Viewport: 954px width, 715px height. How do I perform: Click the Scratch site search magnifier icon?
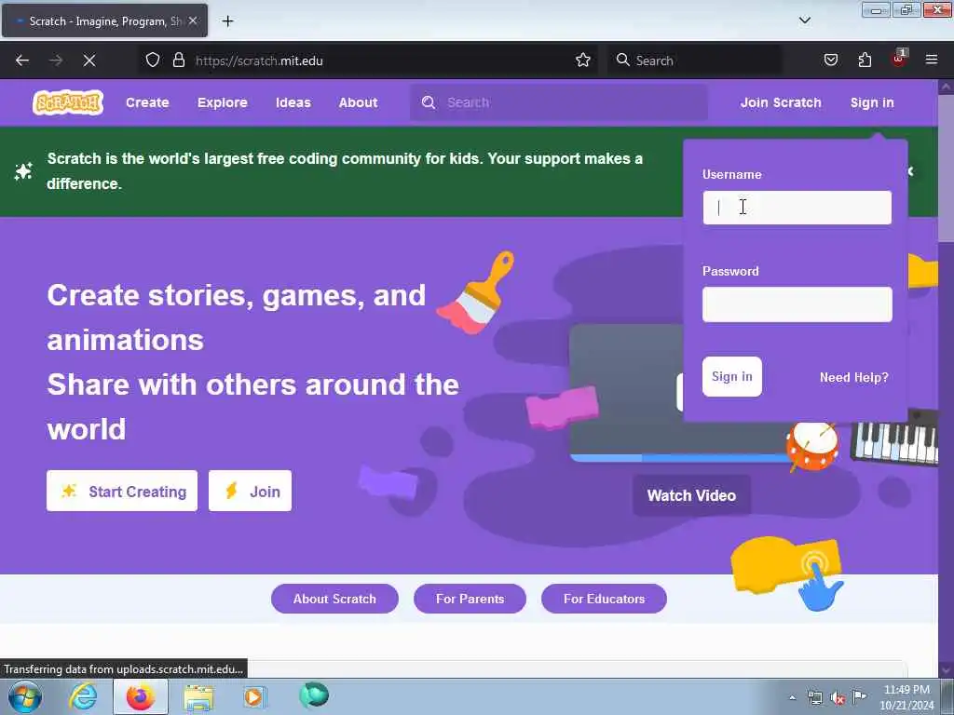[x=429, y=102]
